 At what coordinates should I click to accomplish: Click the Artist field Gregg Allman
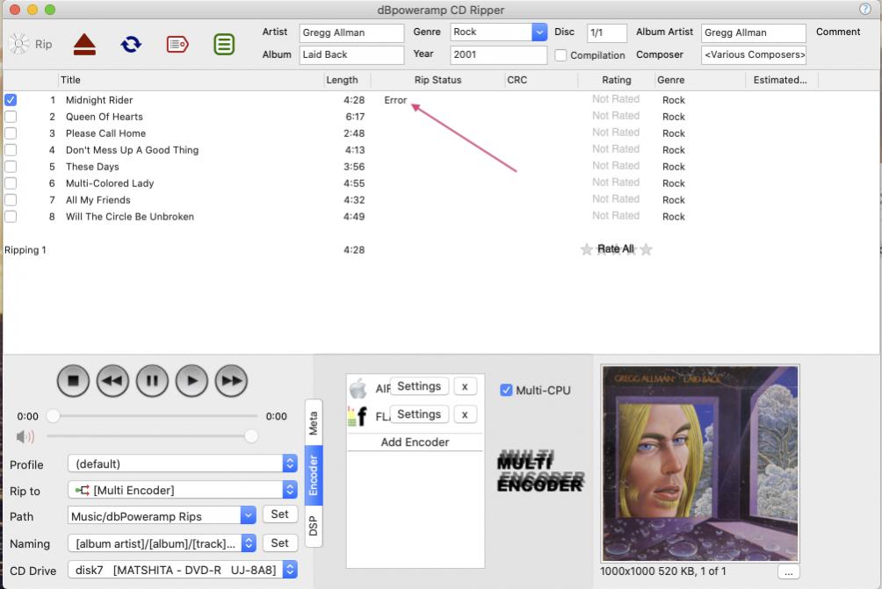point(351,32)
